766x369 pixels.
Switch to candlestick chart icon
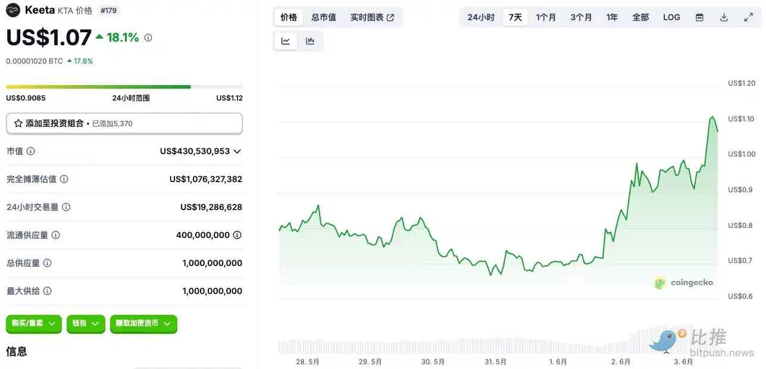(x=310, y=41)
